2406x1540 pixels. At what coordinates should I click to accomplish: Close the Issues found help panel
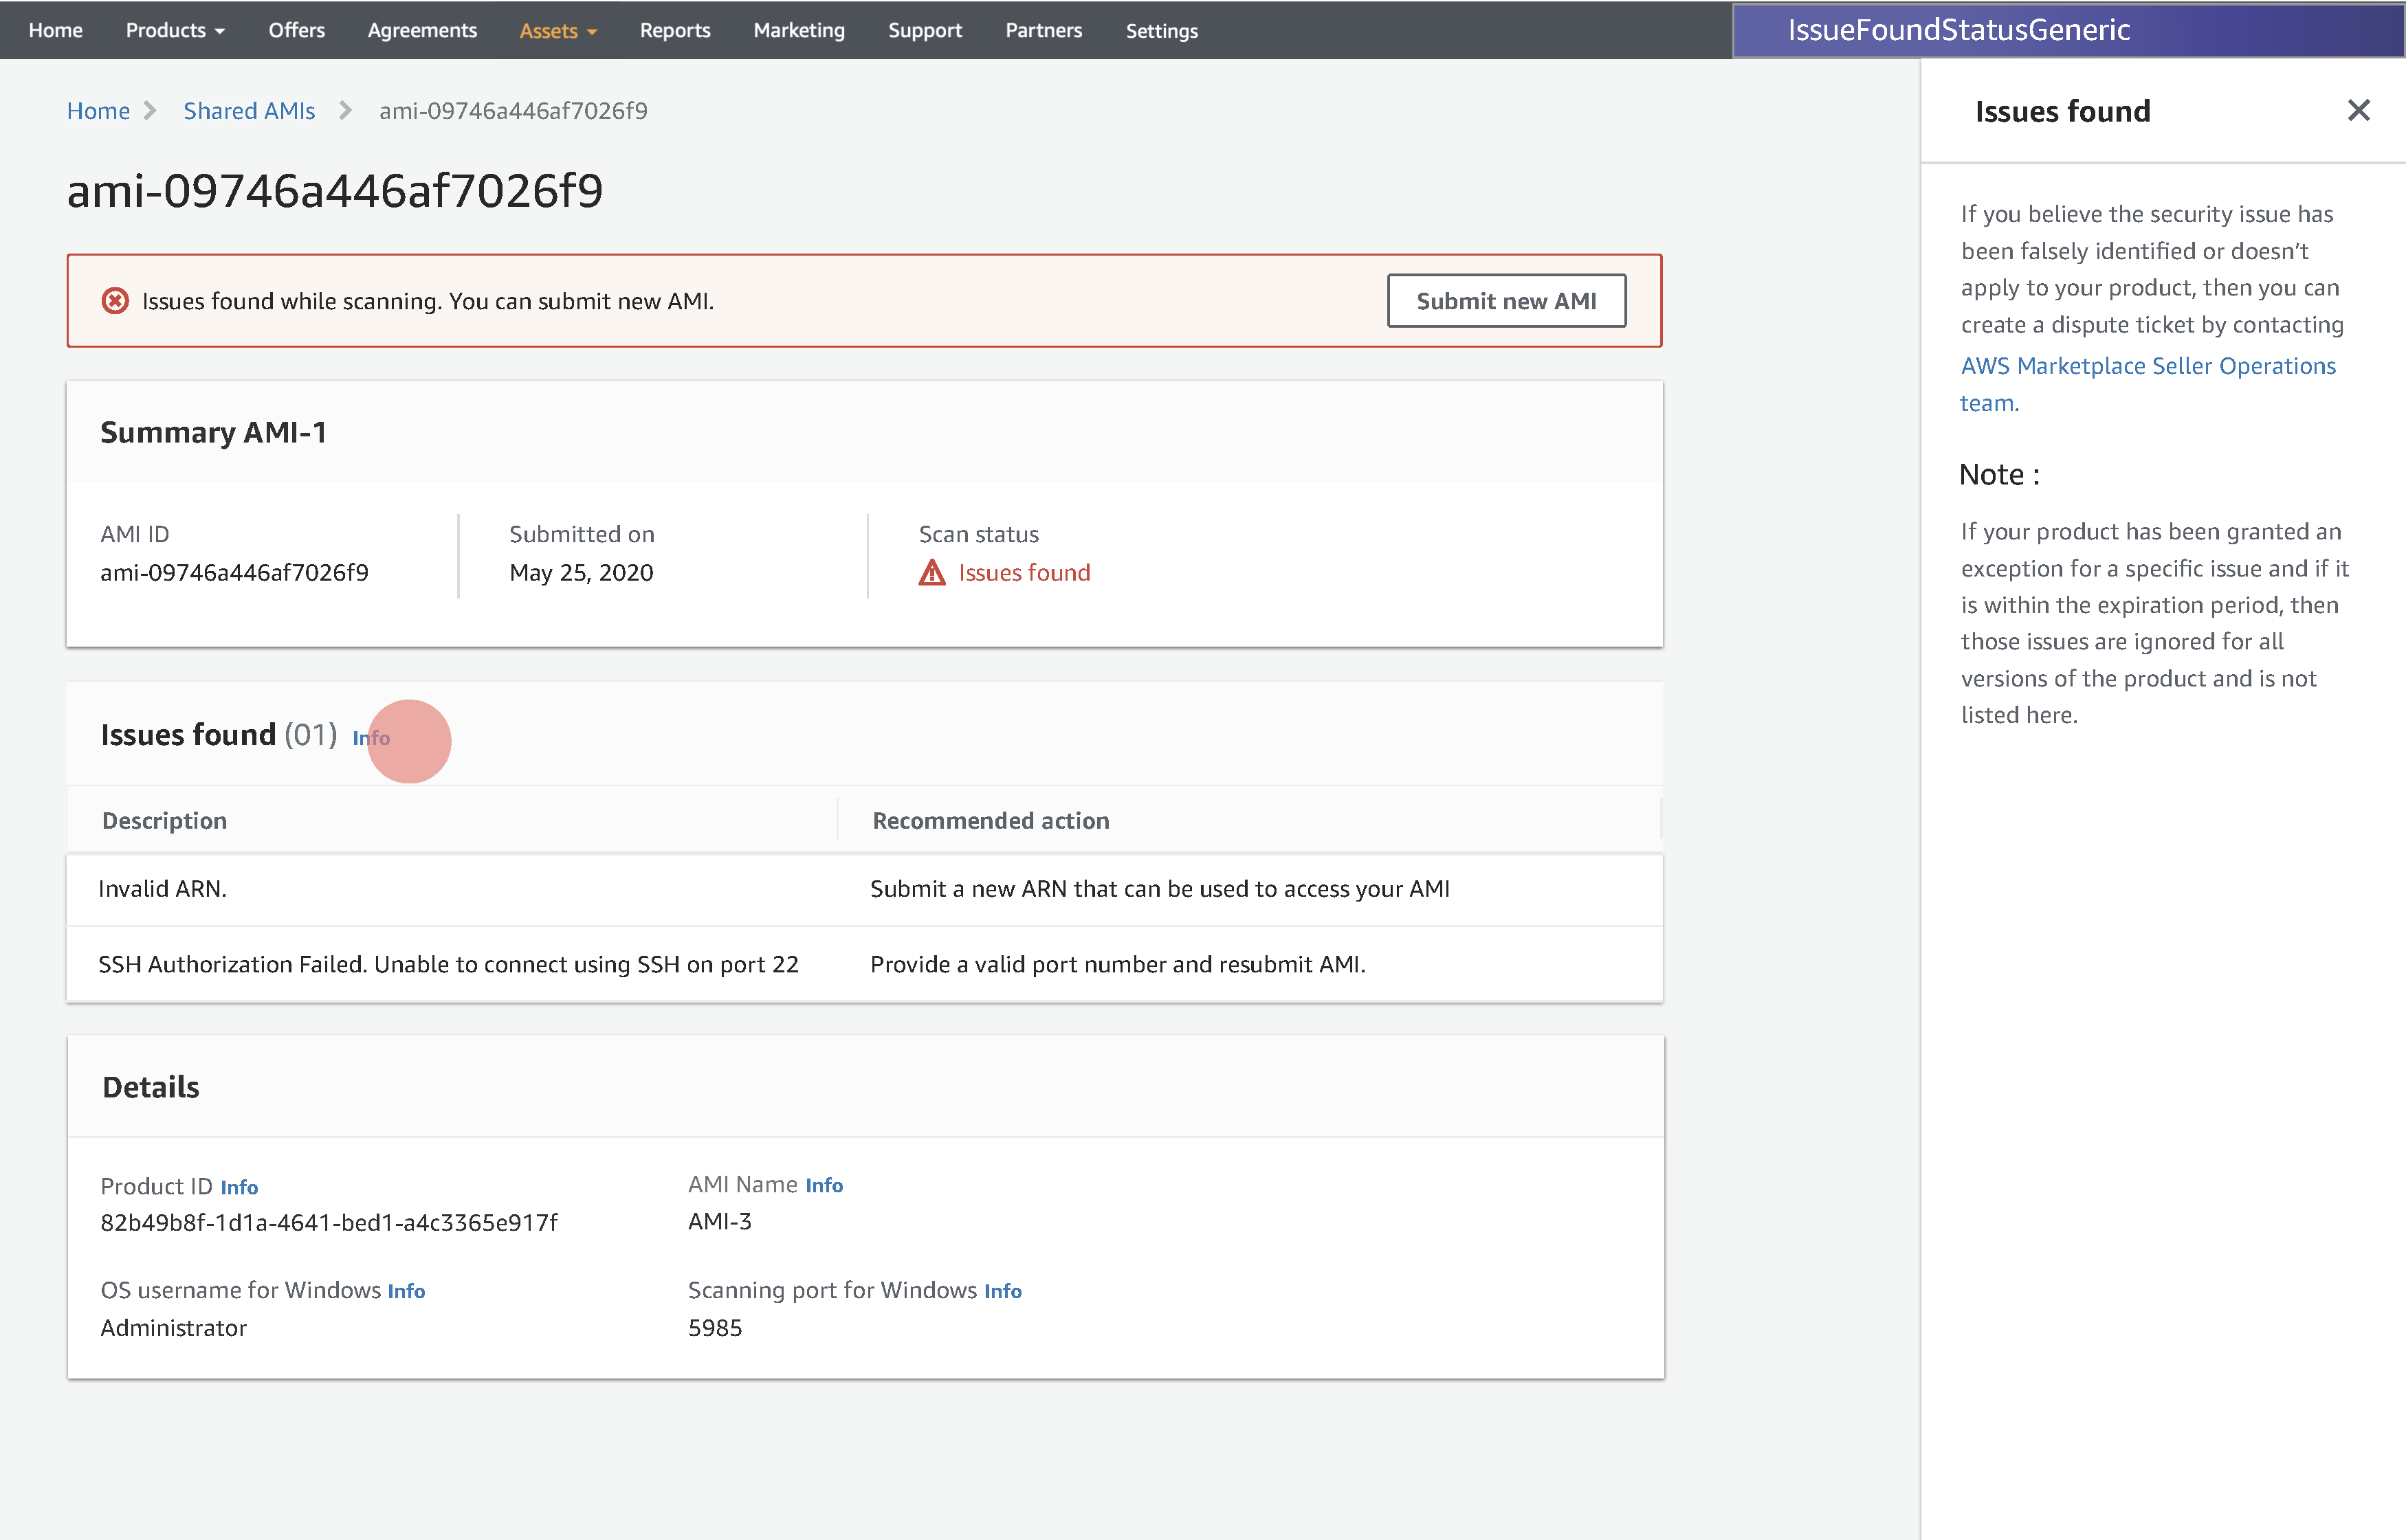(x=2358, y=111)
